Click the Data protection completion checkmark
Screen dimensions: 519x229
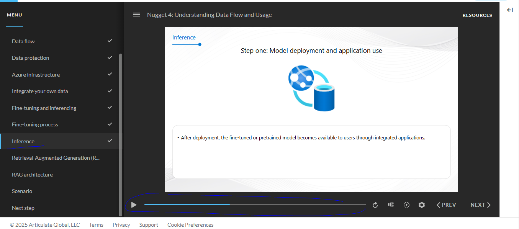[110, 57]
